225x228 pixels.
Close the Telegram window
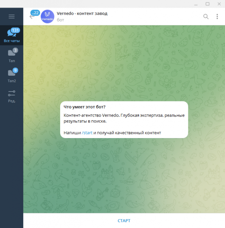(219, 4)
